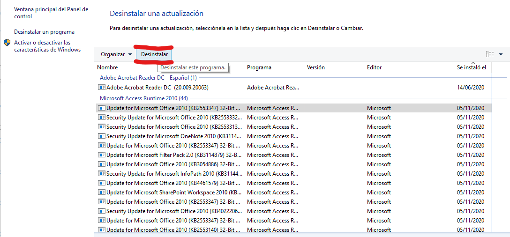The height and width of the screenshot is (237, 510).
Task: Collapse the Microsoft Access Runtime 2010 (44) group
Action: (x=144, y=98)
